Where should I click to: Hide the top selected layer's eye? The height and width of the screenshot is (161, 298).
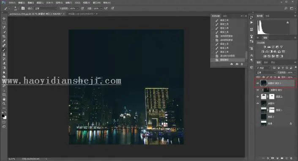tap(258, 83)
